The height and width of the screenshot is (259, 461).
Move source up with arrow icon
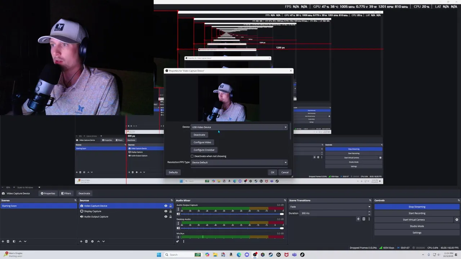click(98, 241)
